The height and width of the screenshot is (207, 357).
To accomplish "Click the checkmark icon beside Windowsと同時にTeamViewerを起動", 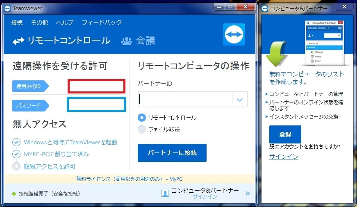I will coord(16,142).
